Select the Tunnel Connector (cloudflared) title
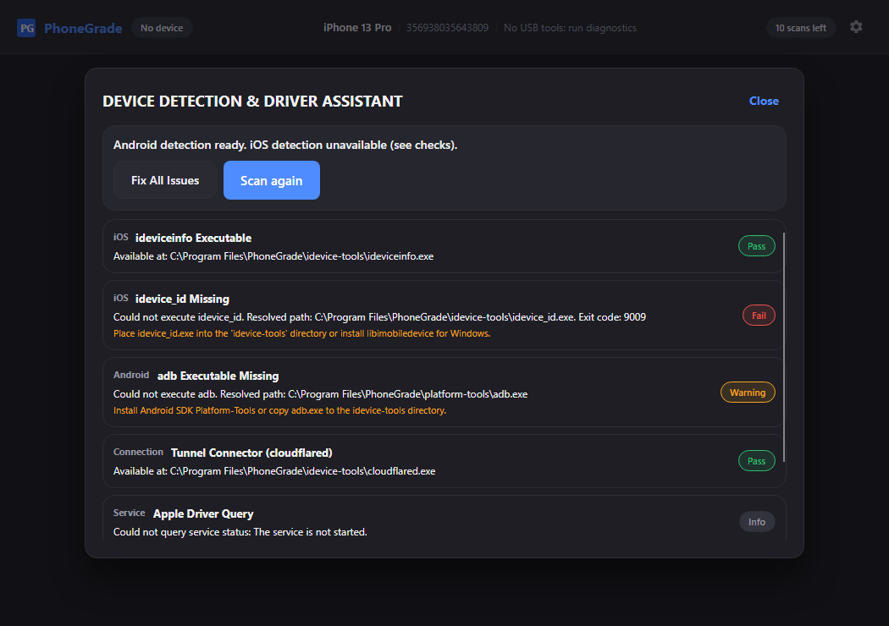 (251, 453)
